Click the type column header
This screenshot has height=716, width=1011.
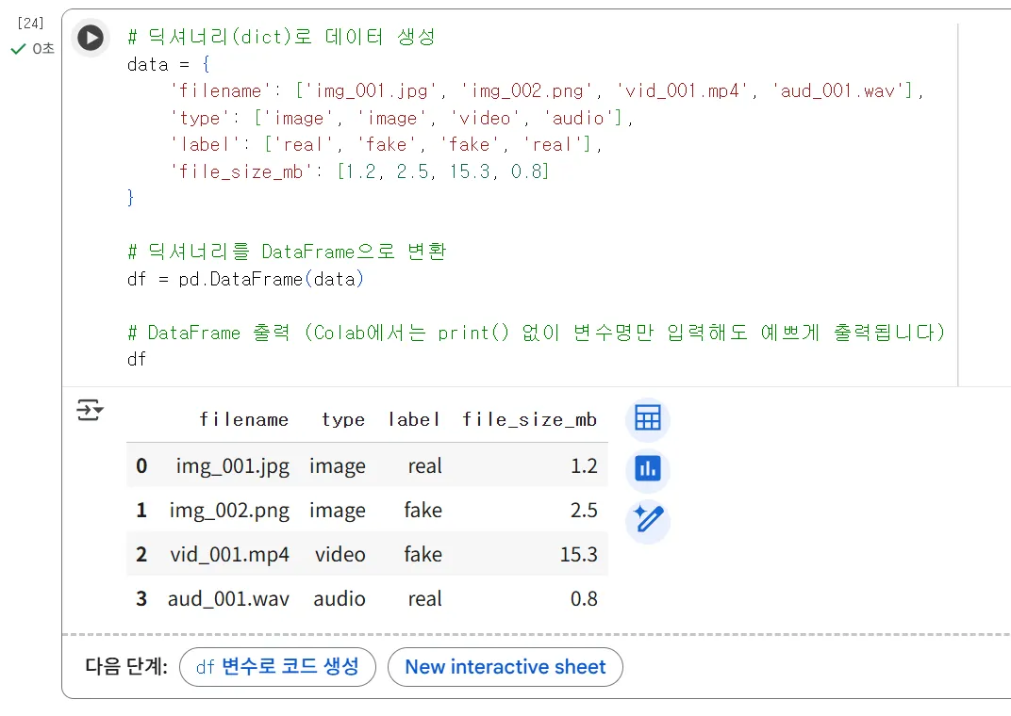(x=343, y=420)
